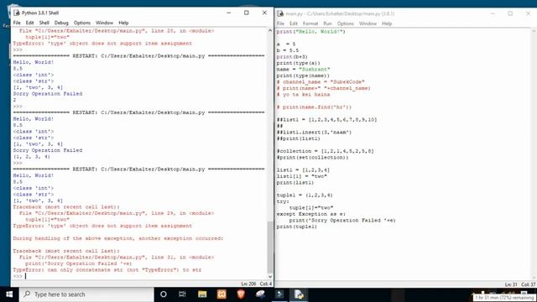
Task: Click 'list1 = [1,2,3,4]' line in editor
Action: click(x=303, y=169)
